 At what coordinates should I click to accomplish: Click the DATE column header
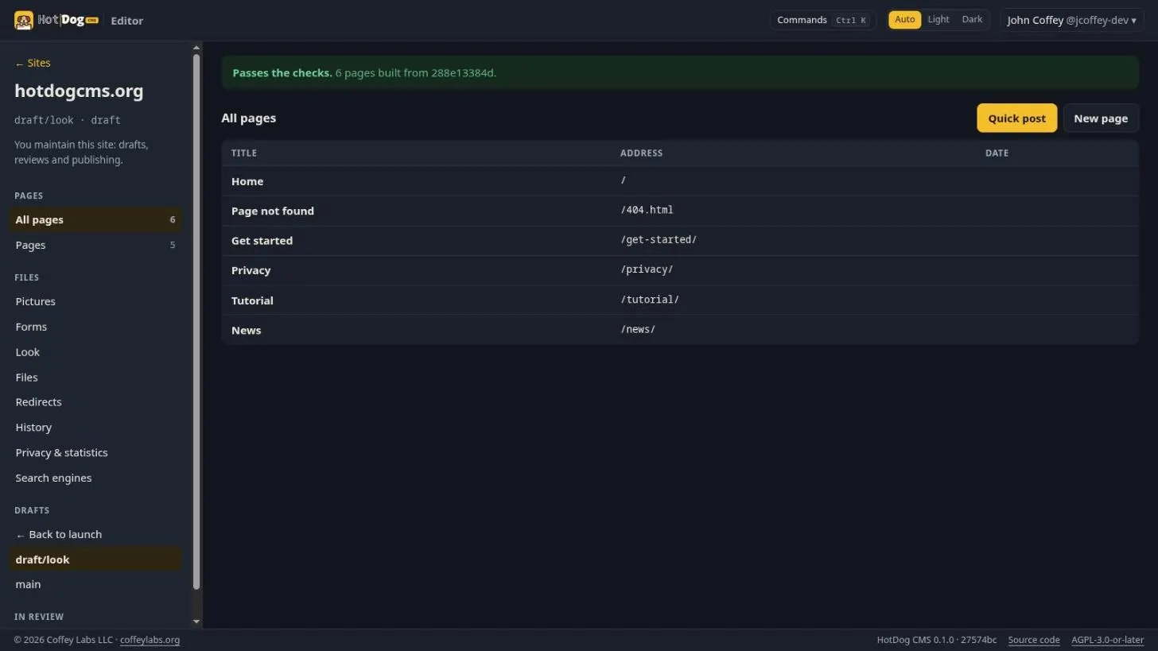click(997, 153)
